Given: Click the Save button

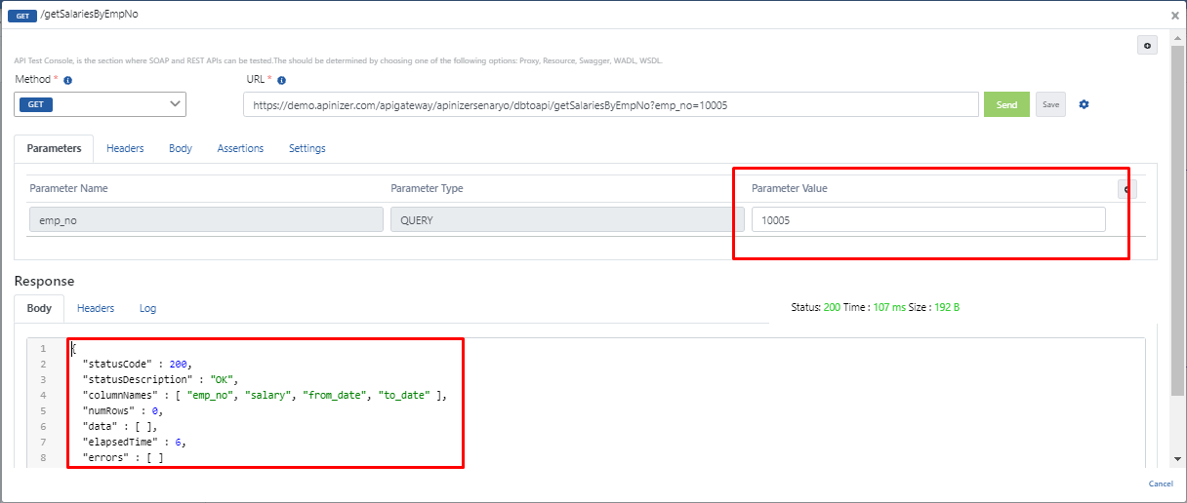Looking at the screenshot, I should click(x=1050, y=104).
